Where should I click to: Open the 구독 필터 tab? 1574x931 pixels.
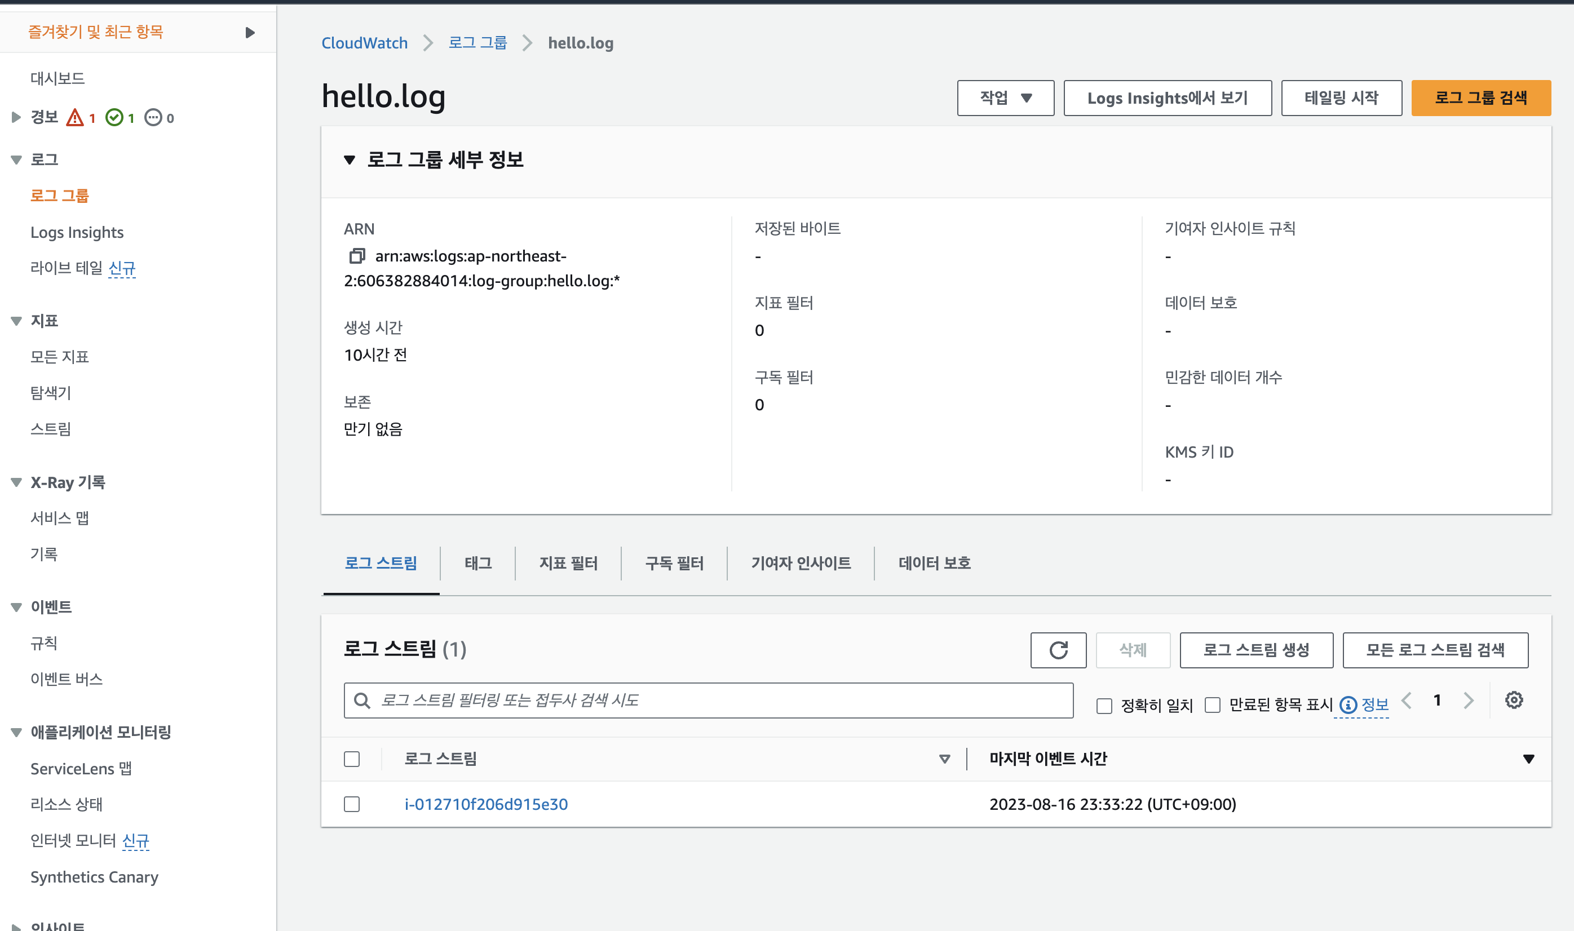tap(674, 564)
